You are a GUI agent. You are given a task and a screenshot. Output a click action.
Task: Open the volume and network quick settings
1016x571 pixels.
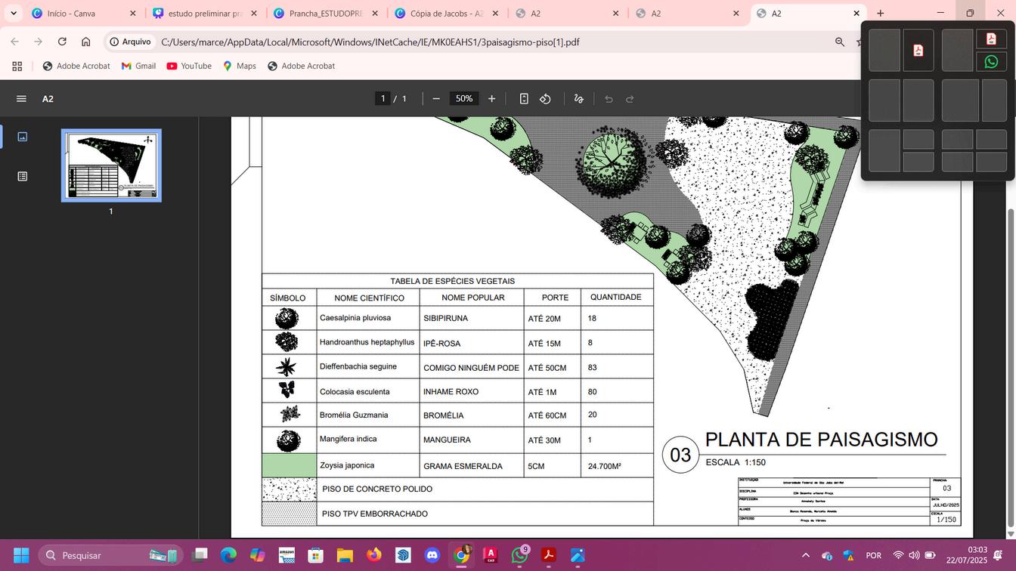[914, 556]
